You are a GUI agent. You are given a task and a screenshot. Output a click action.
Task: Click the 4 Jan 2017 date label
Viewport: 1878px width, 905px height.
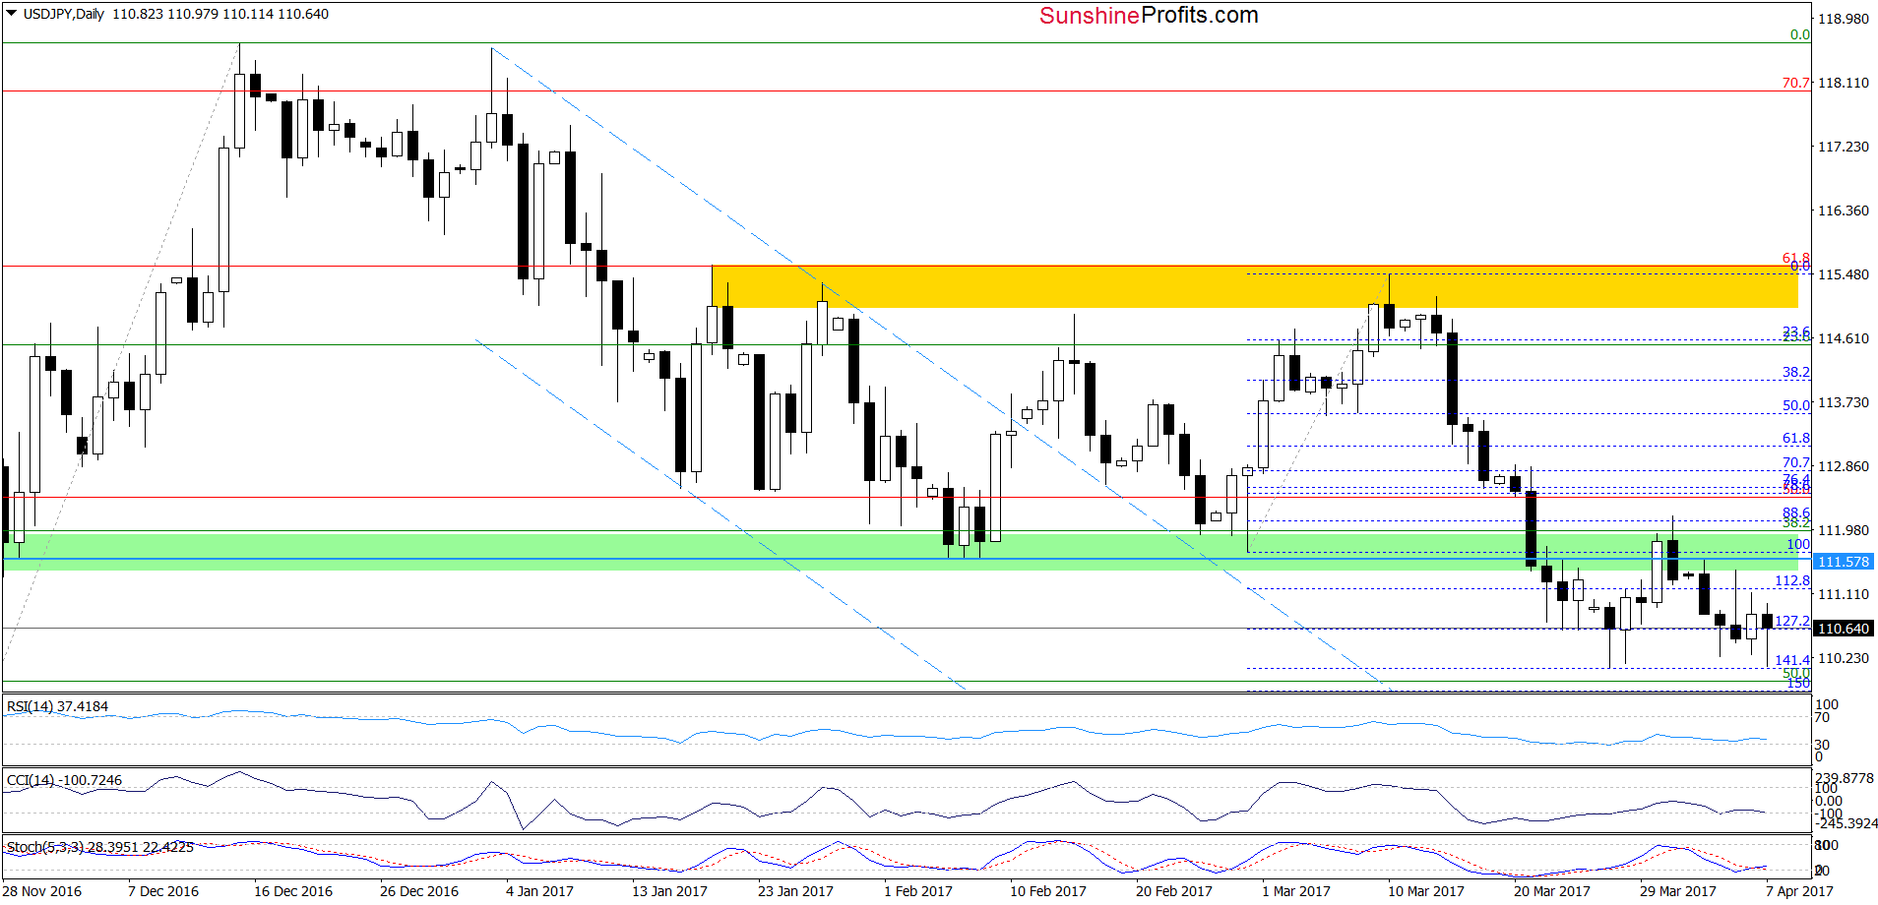click(539, 891)
